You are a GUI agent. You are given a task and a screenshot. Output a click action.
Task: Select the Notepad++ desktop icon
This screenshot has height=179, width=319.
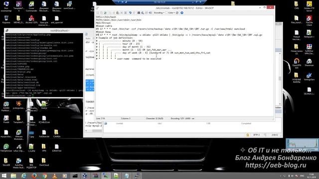tap(309, 34)
